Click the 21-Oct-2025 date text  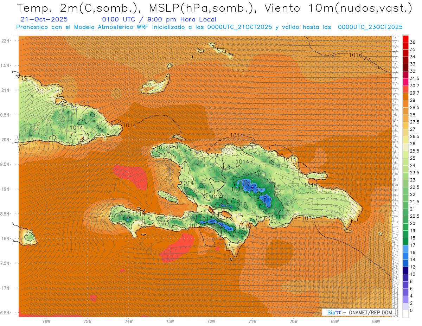point(44,19)
